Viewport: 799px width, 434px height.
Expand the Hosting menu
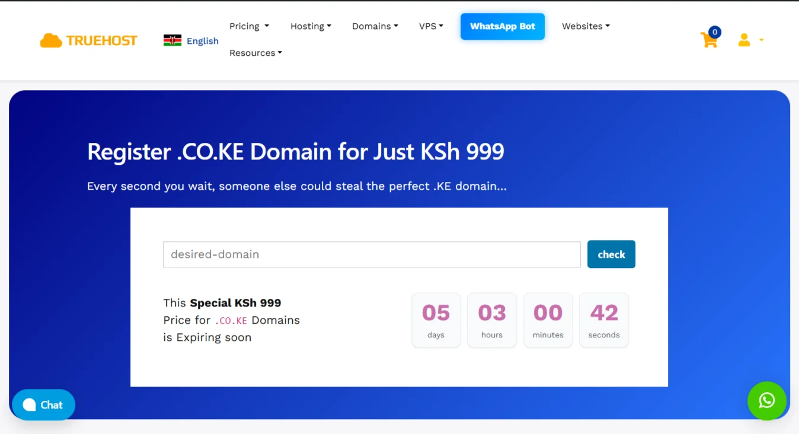311,26
